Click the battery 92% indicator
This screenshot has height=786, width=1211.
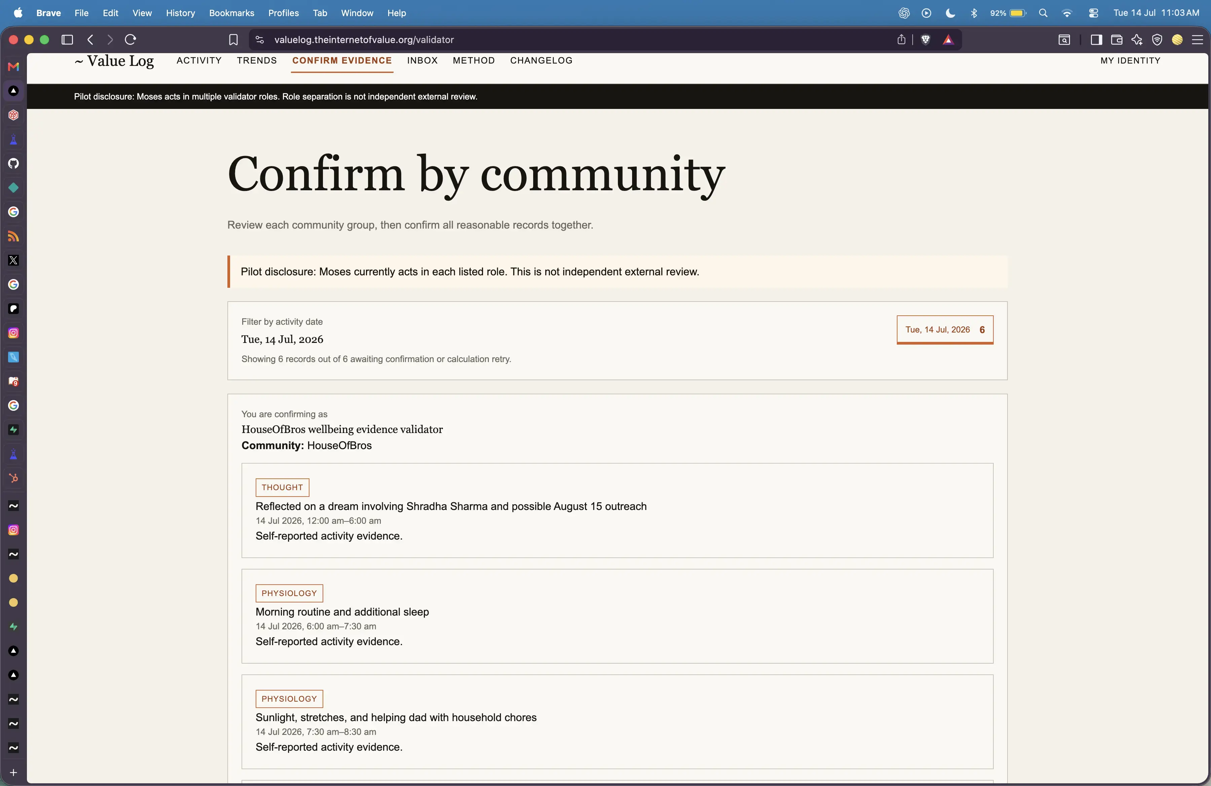tap(1007, 13)
